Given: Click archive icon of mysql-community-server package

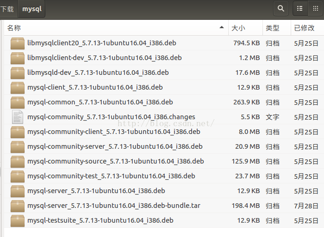Looking at the screenshot, I should click(x=18, y=147).
